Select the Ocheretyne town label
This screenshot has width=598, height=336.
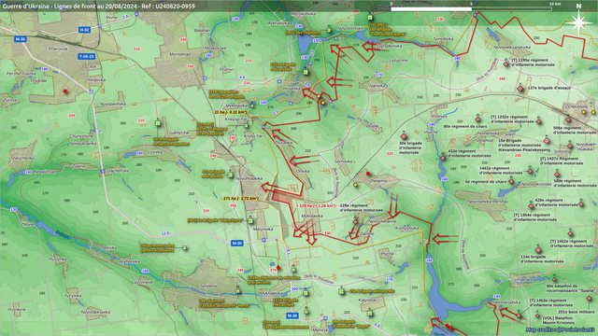(x=576, y=106)
